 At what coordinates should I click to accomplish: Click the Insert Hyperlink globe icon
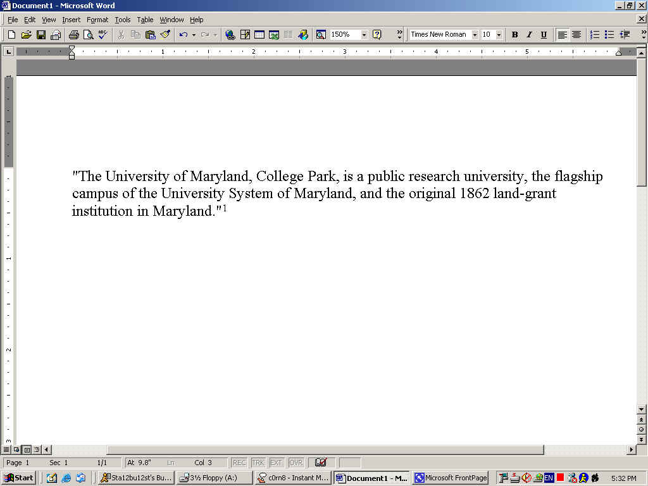230,35
